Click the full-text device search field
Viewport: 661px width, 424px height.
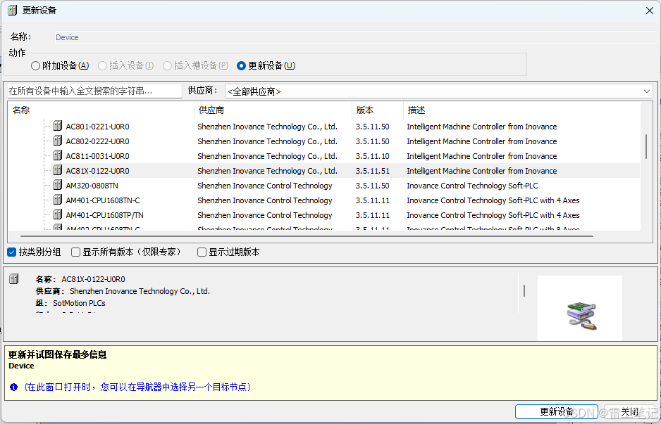pyautogui.click(x=95, y=91)
